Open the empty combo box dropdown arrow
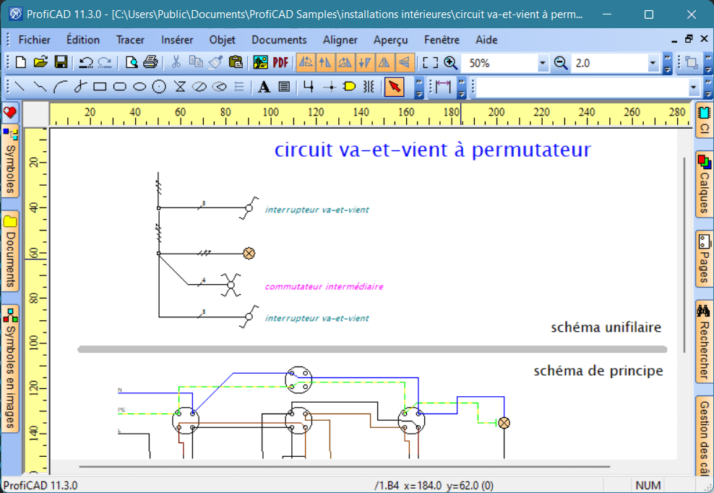The image size is (714, 493). coord(694,87)
